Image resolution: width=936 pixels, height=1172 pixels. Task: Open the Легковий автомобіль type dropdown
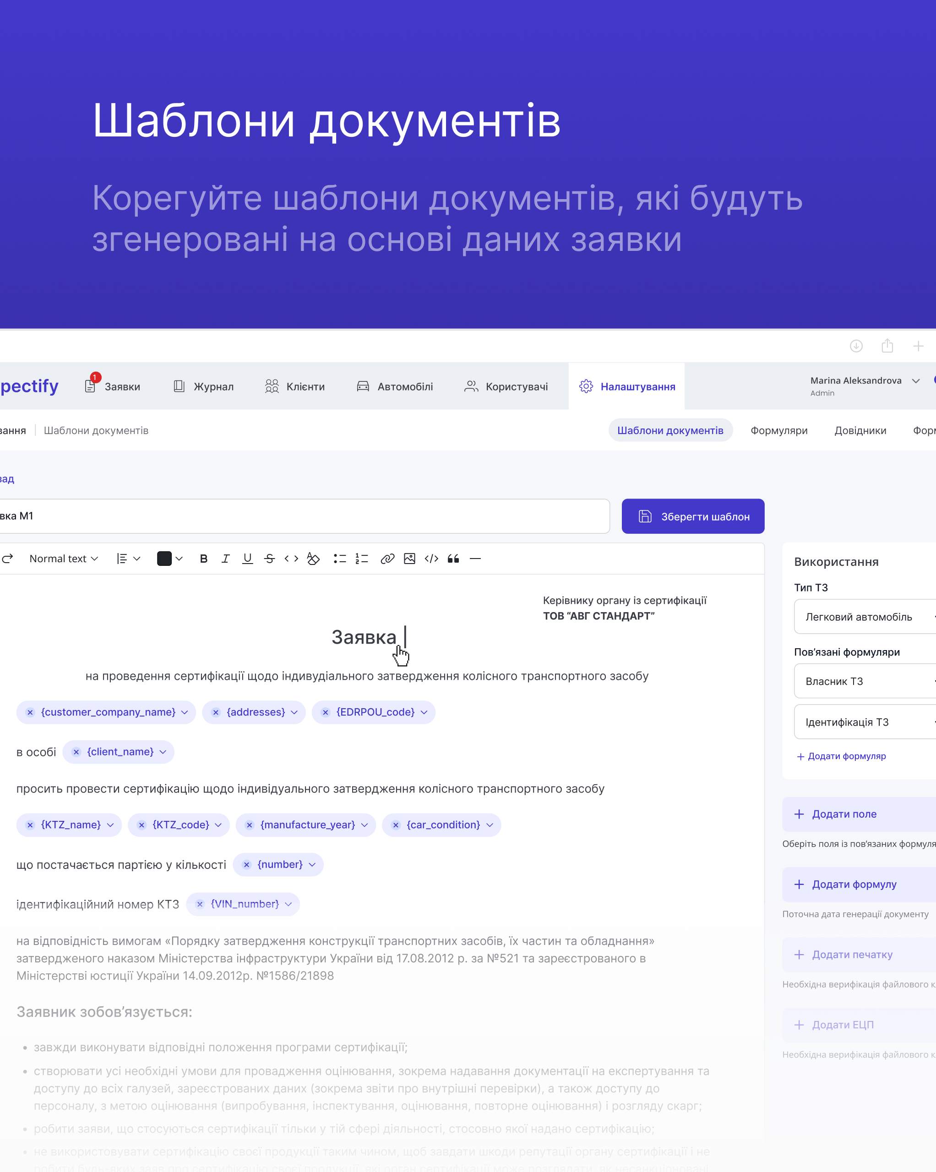[x=865, y=616]
